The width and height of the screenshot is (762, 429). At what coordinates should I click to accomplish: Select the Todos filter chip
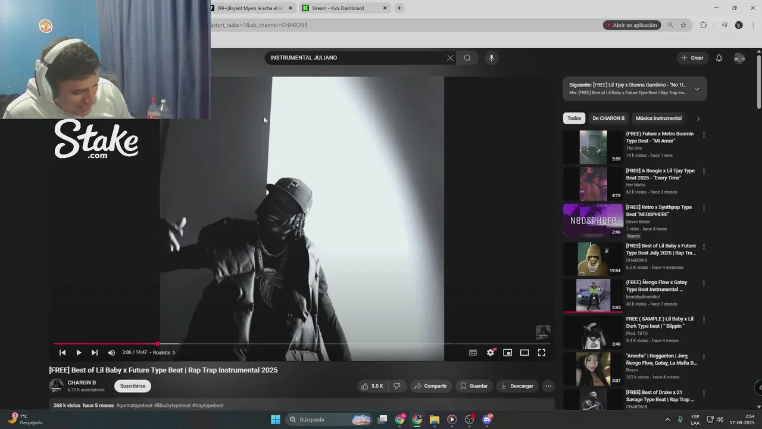(x=574, y=118)
